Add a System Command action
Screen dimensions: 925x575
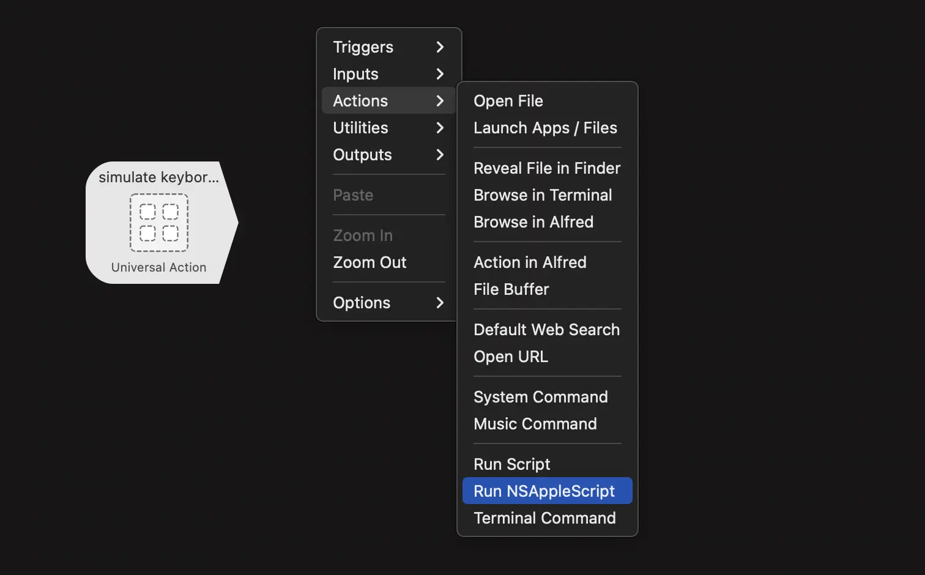[548, 397]
